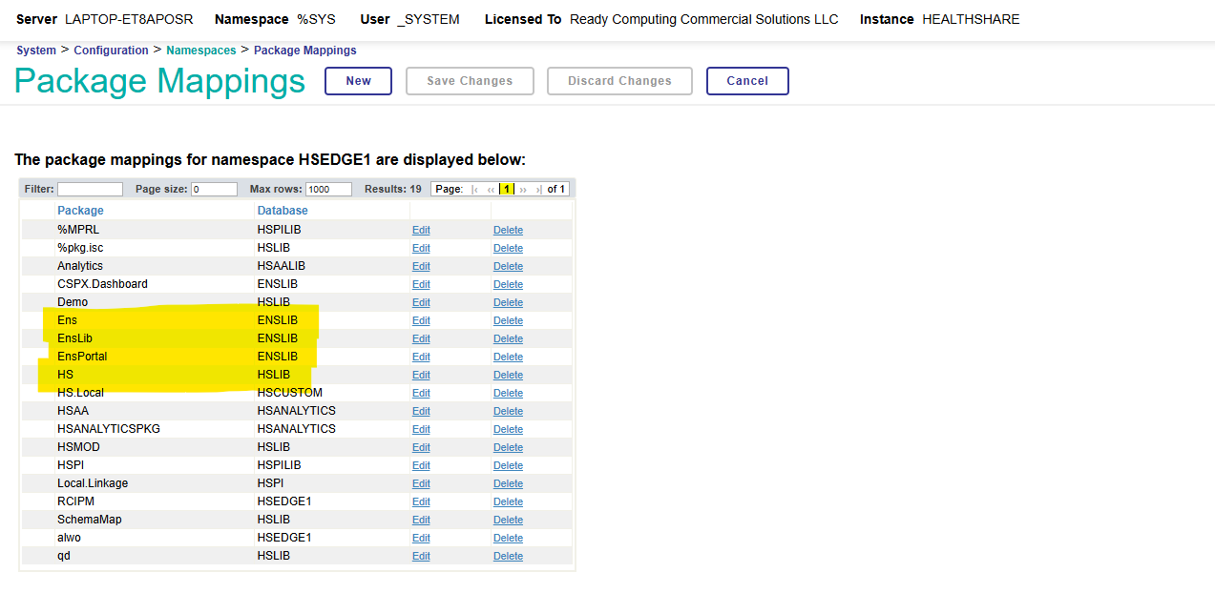
Task: Sort by Database column header
Action: (x=283, y=211)
